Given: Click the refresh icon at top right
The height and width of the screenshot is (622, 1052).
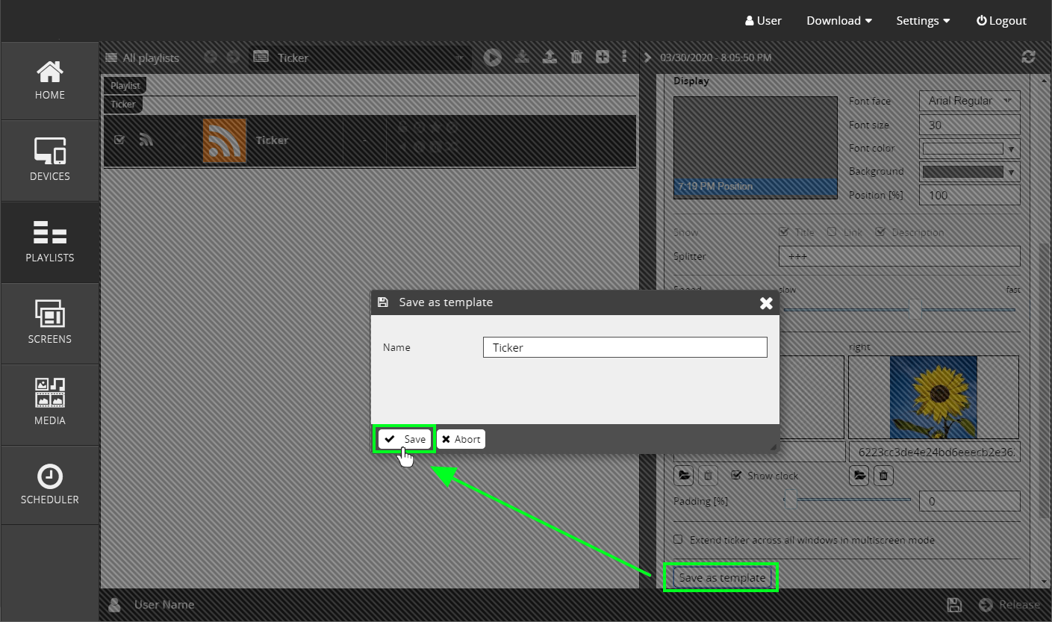Looking at the screenshot, I should click(1028, 57).
